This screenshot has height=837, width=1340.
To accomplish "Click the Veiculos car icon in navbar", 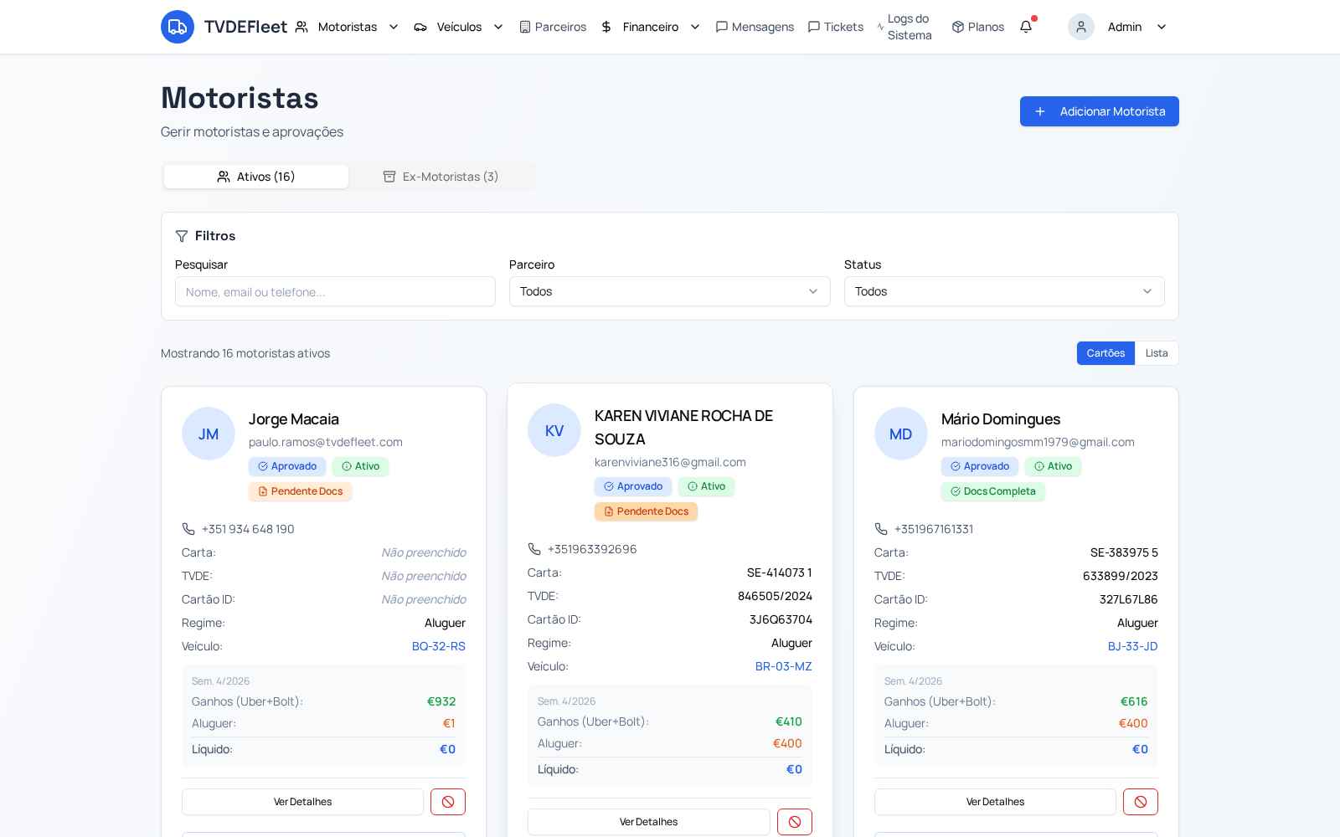I will coord(420,27).
